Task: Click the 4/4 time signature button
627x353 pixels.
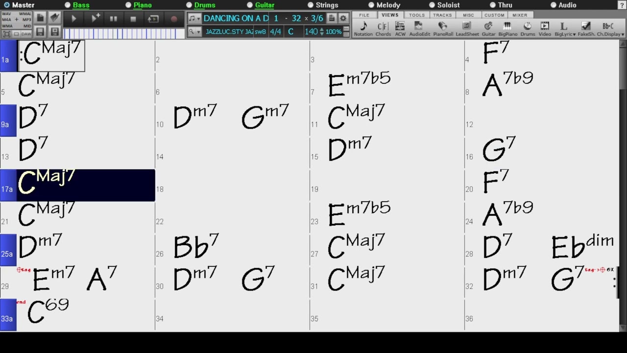Action: (x=275, y=32)
